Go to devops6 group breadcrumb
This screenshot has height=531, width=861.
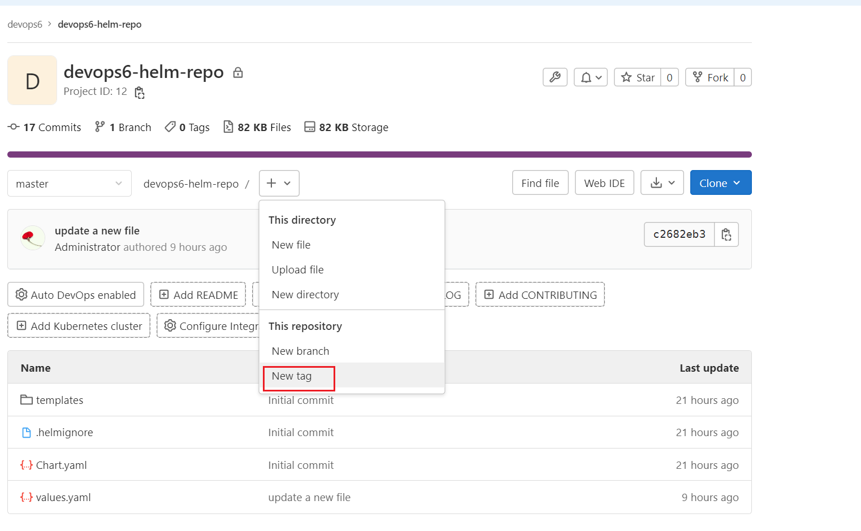(25, 24)
